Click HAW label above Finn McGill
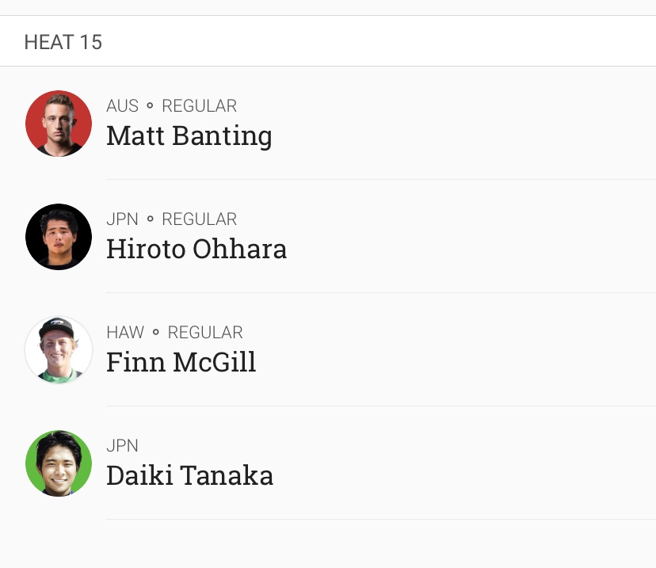This screenshot has width=656, height=568. tap(125, 333)
